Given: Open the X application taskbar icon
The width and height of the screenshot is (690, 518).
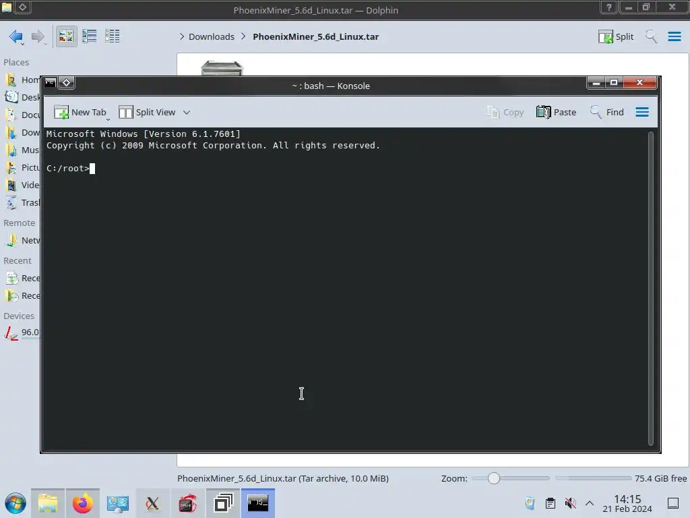Looking at the screenshot, I should (x=152, y=503).
